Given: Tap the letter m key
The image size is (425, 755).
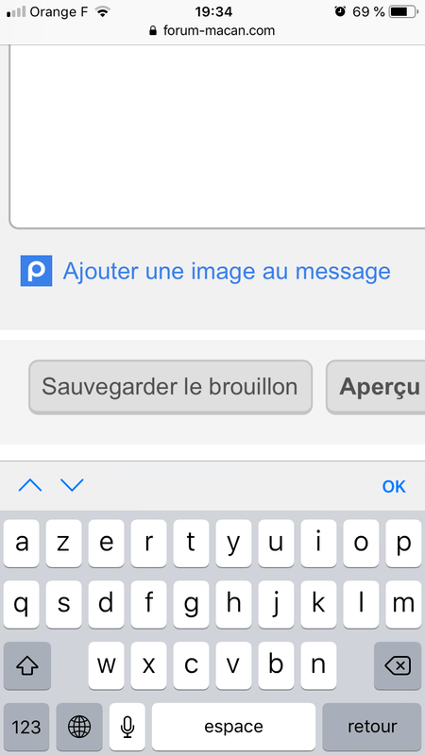Looking at the screenshot, I should (x=403, y=604).
